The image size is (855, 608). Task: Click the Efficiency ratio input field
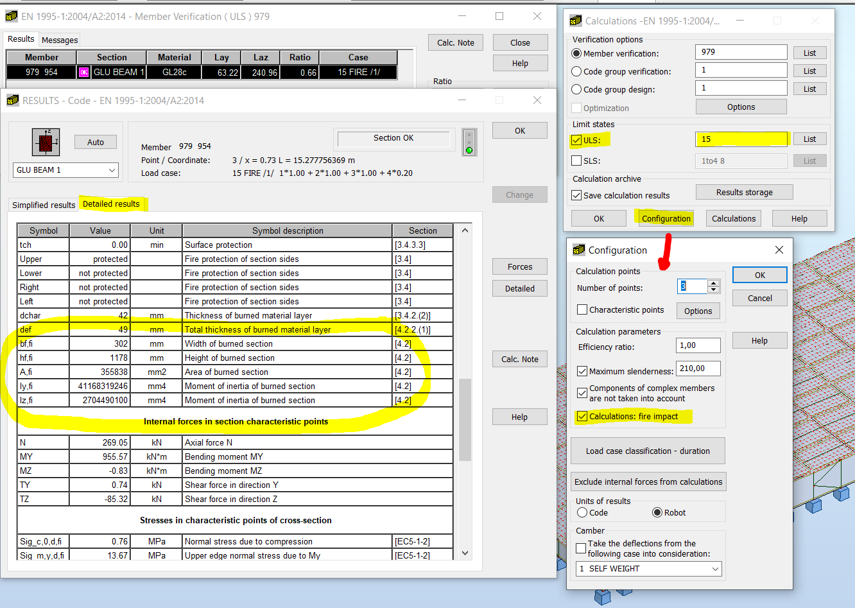pos(698,345)
